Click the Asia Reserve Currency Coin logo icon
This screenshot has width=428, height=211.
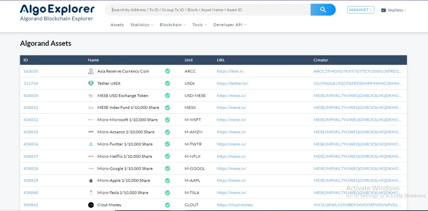(91, 71)
